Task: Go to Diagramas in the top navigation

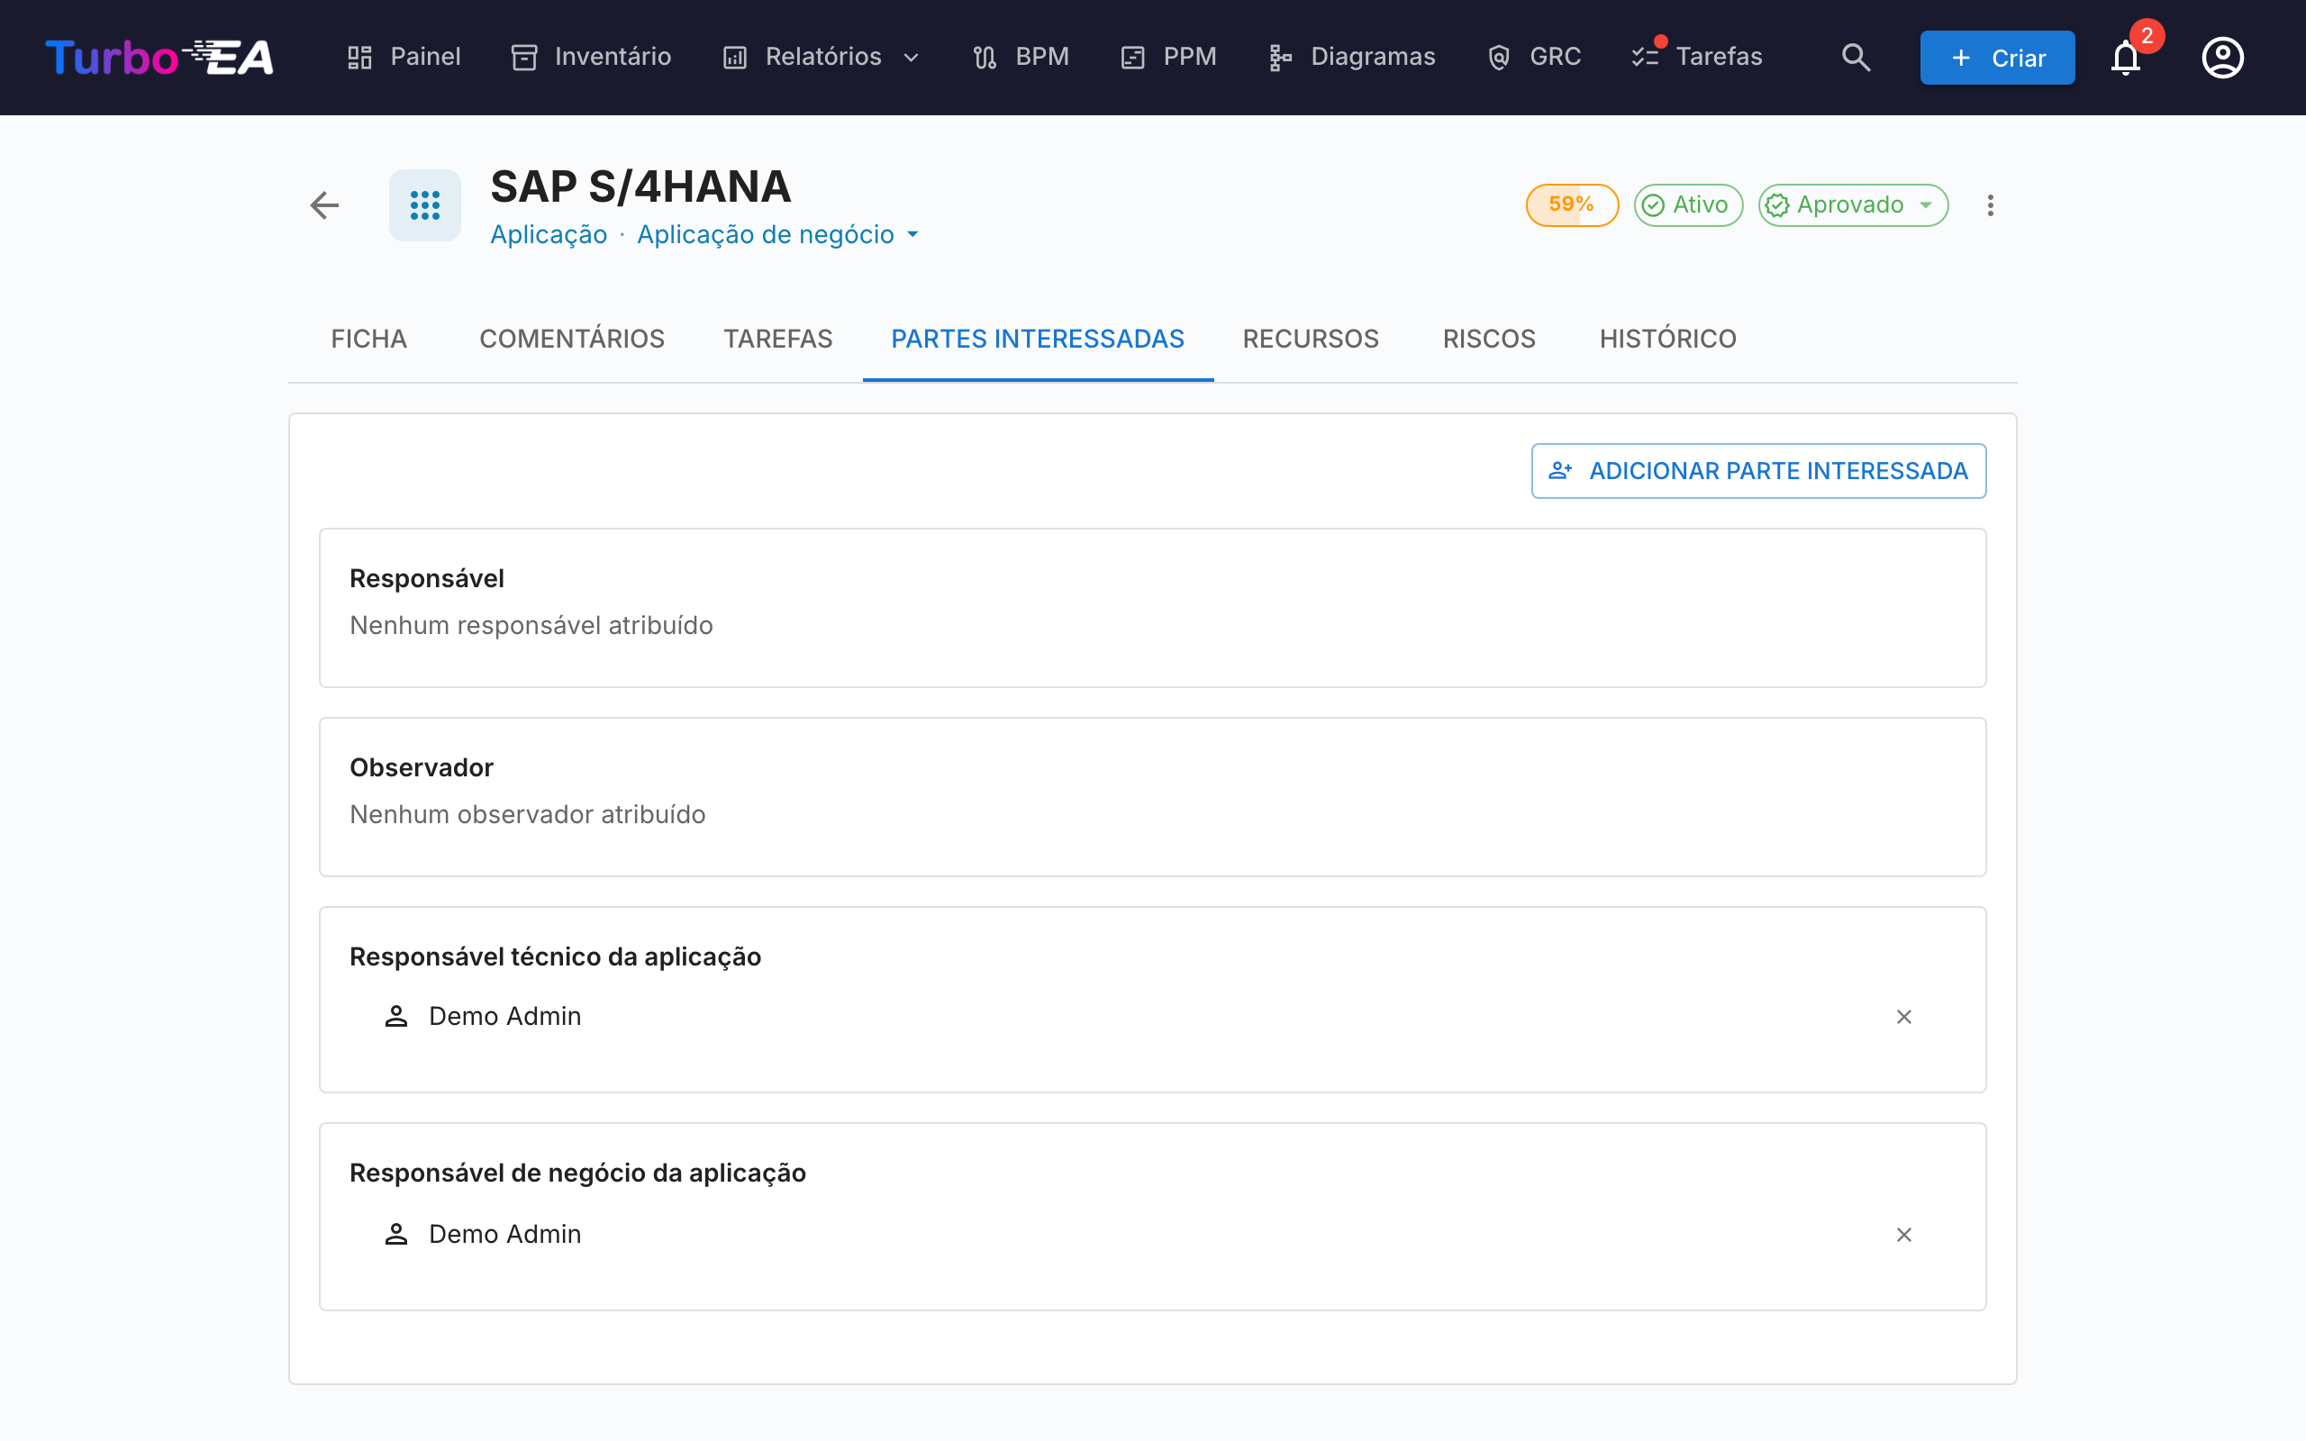Action: (1351, 57)
